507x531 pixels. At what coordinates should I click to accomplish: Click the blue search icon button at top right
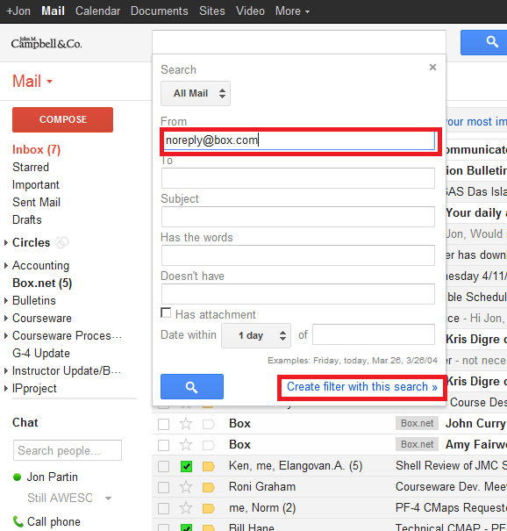tap(484, 43)
